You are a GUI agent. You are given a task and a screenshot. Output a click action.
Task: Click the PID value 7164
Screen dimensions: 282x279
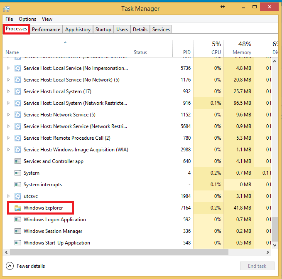click(186, 208)
